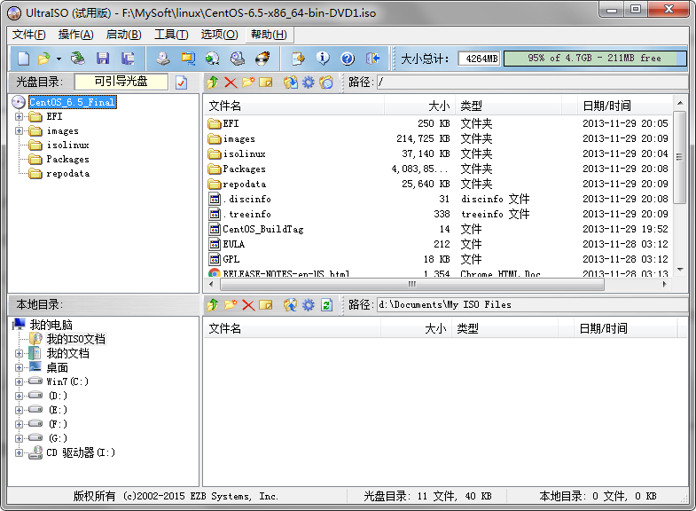Screen dimensions: 696x511
Task: Open the 操作(A) menu
Action: point(76,35)
